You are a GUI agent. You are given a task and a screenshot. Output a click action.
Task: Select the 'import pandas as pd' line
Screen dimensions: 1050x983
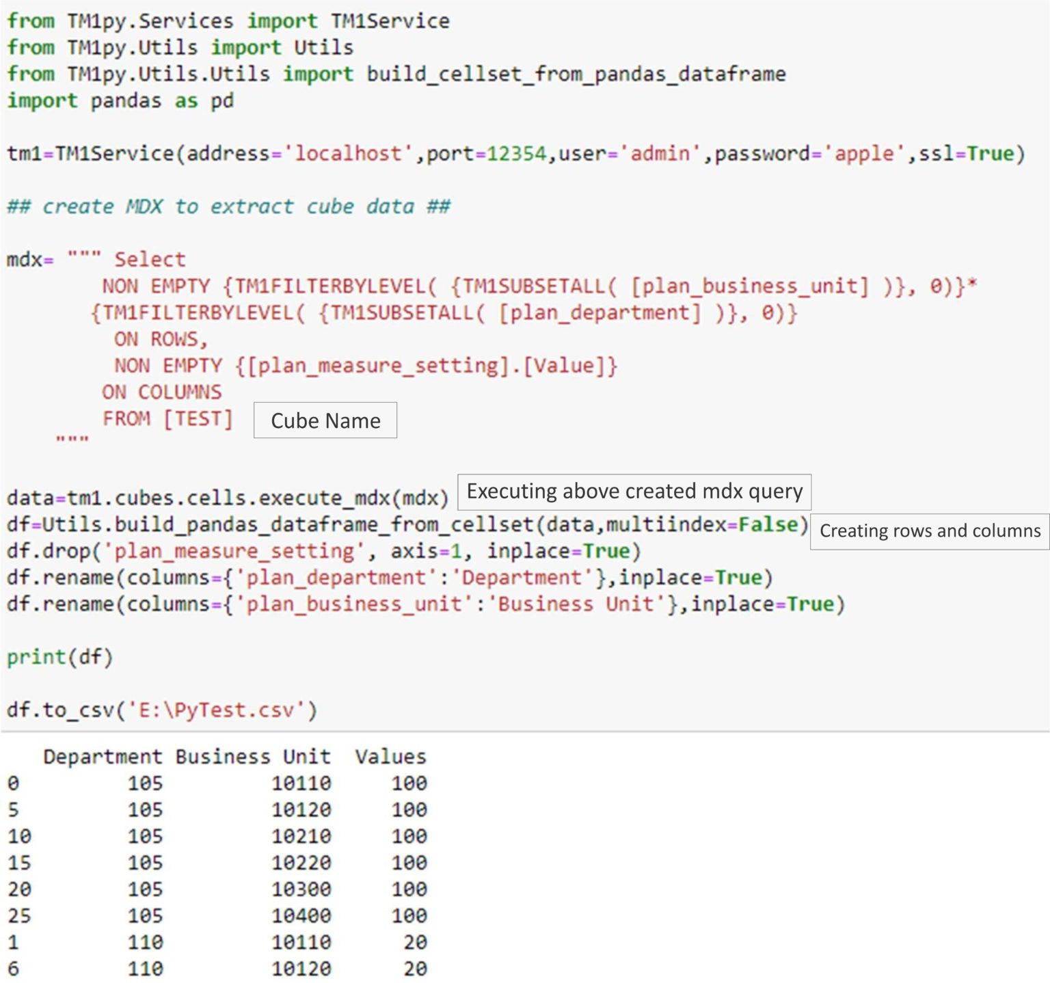point(120,100)
